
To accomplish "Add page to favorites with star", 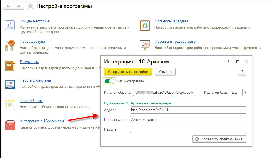I will click(x=31, y=6).
